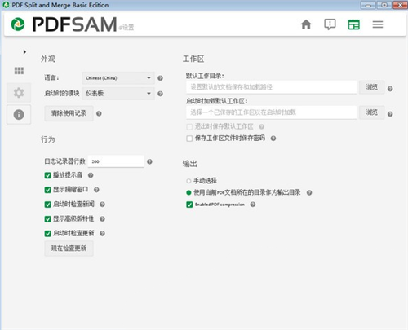
Task: Click the 行为 section heading
Action: coord(48,139)
